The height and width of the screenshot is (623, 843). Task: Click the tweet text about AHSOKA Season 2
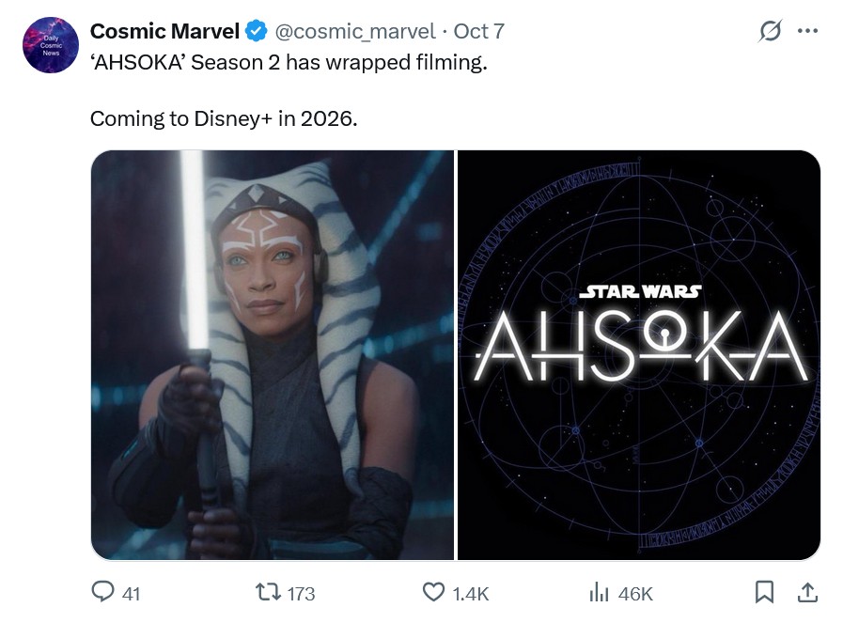289,66
